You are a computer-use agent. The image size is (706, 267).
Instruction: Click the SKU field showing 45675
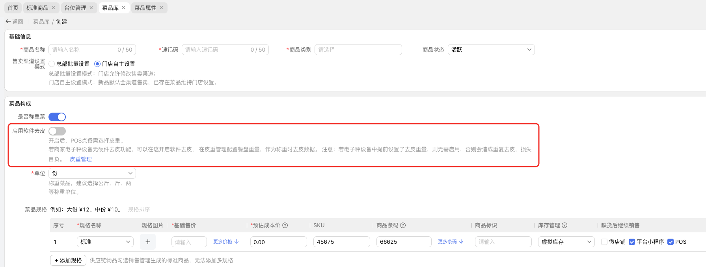click(342, 242)
